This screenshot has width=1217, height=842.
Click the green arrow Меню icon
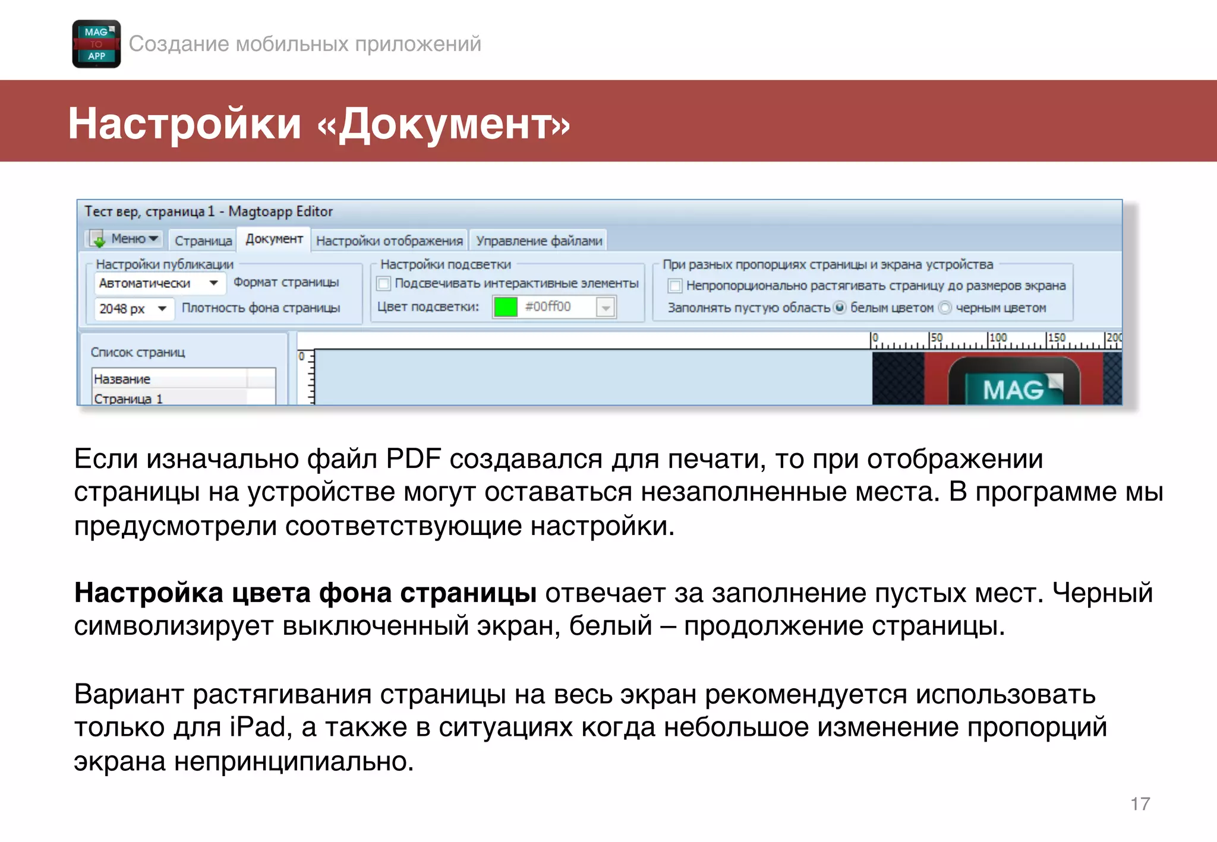click(97, 239)
